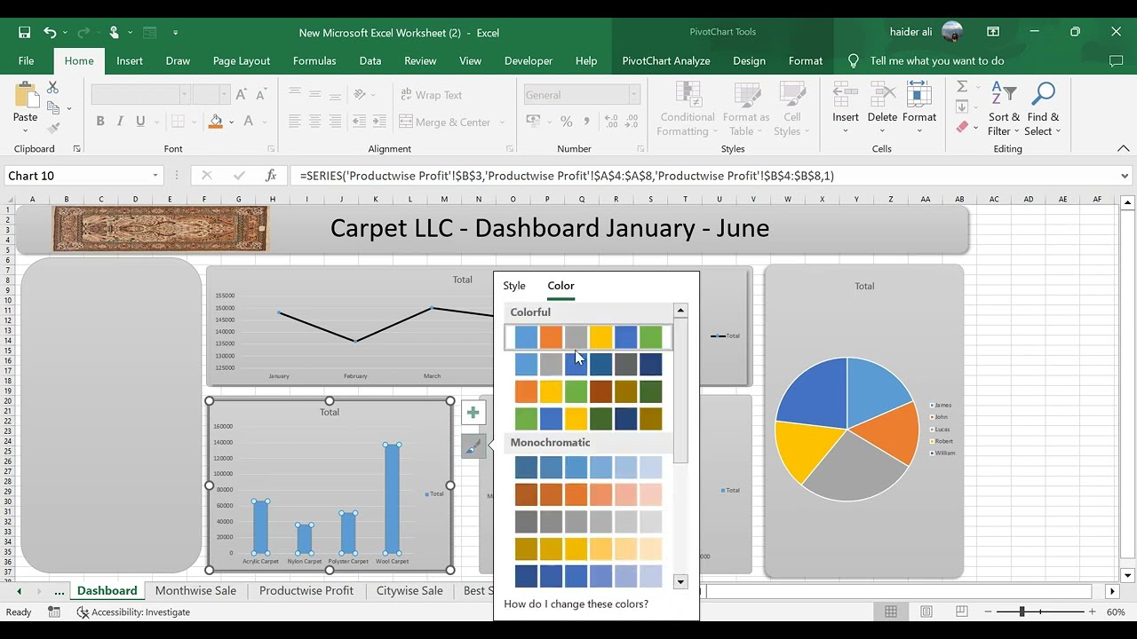Click the Paste clipboard icon
The image size is (1137, 639).
point(25,96)
